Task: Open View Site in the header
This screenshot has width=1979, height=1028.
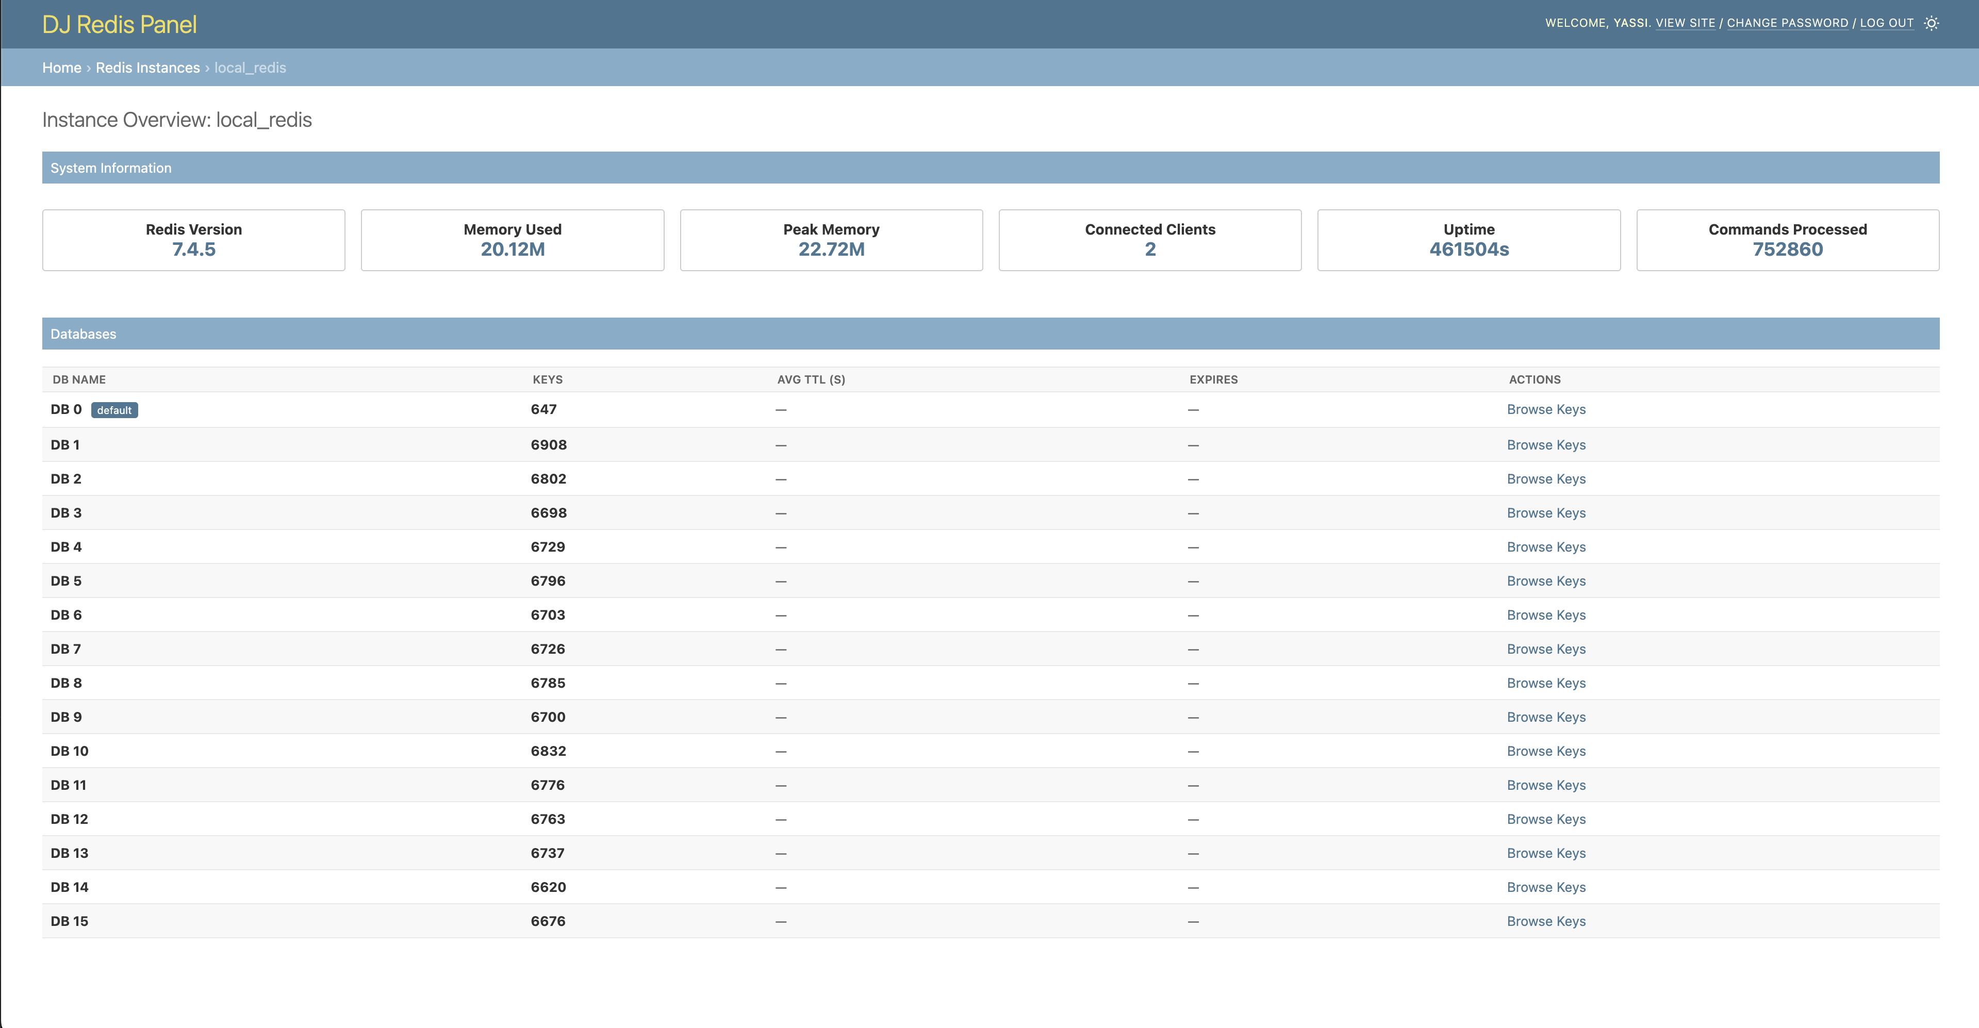Action: coord(1686,23)
